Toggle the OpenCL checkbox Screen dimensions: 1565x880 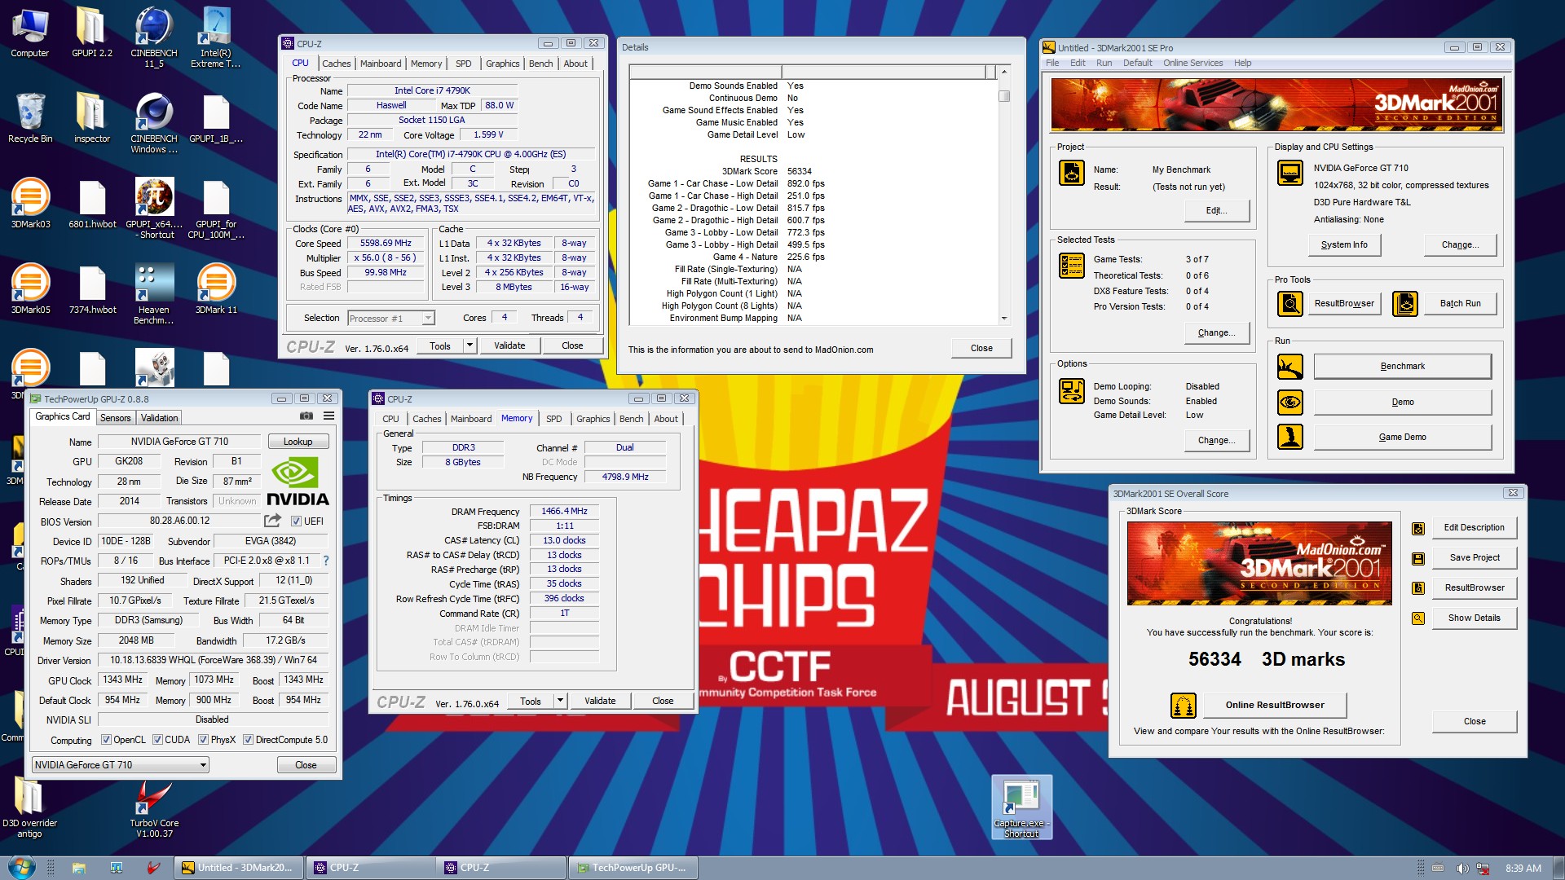coord(106,740)
